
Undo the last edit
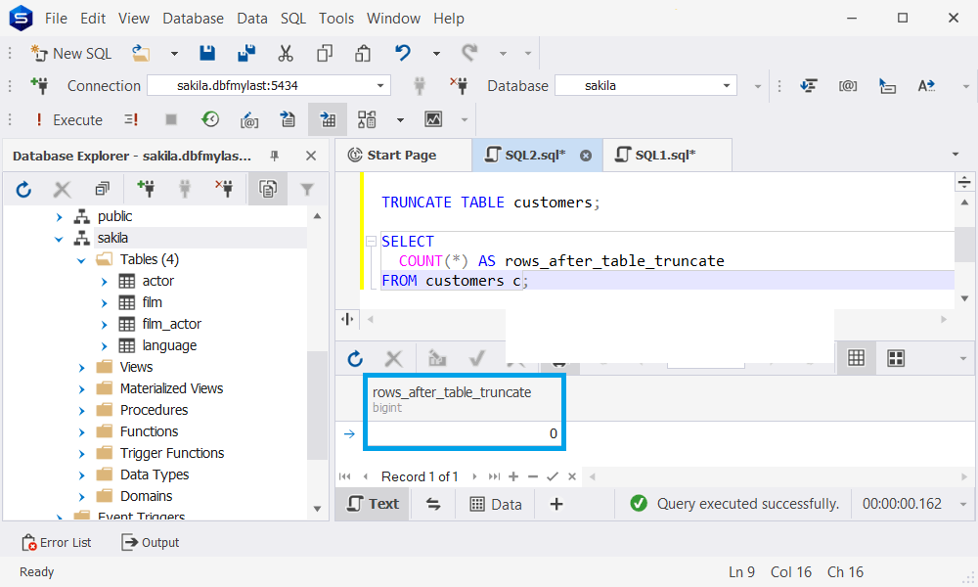(401, 53)
